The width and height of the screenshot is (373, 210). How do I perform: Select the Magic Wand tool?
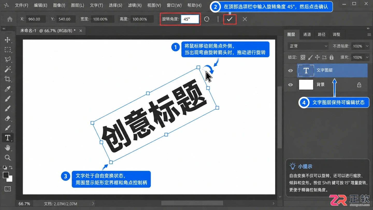(8, 69)
